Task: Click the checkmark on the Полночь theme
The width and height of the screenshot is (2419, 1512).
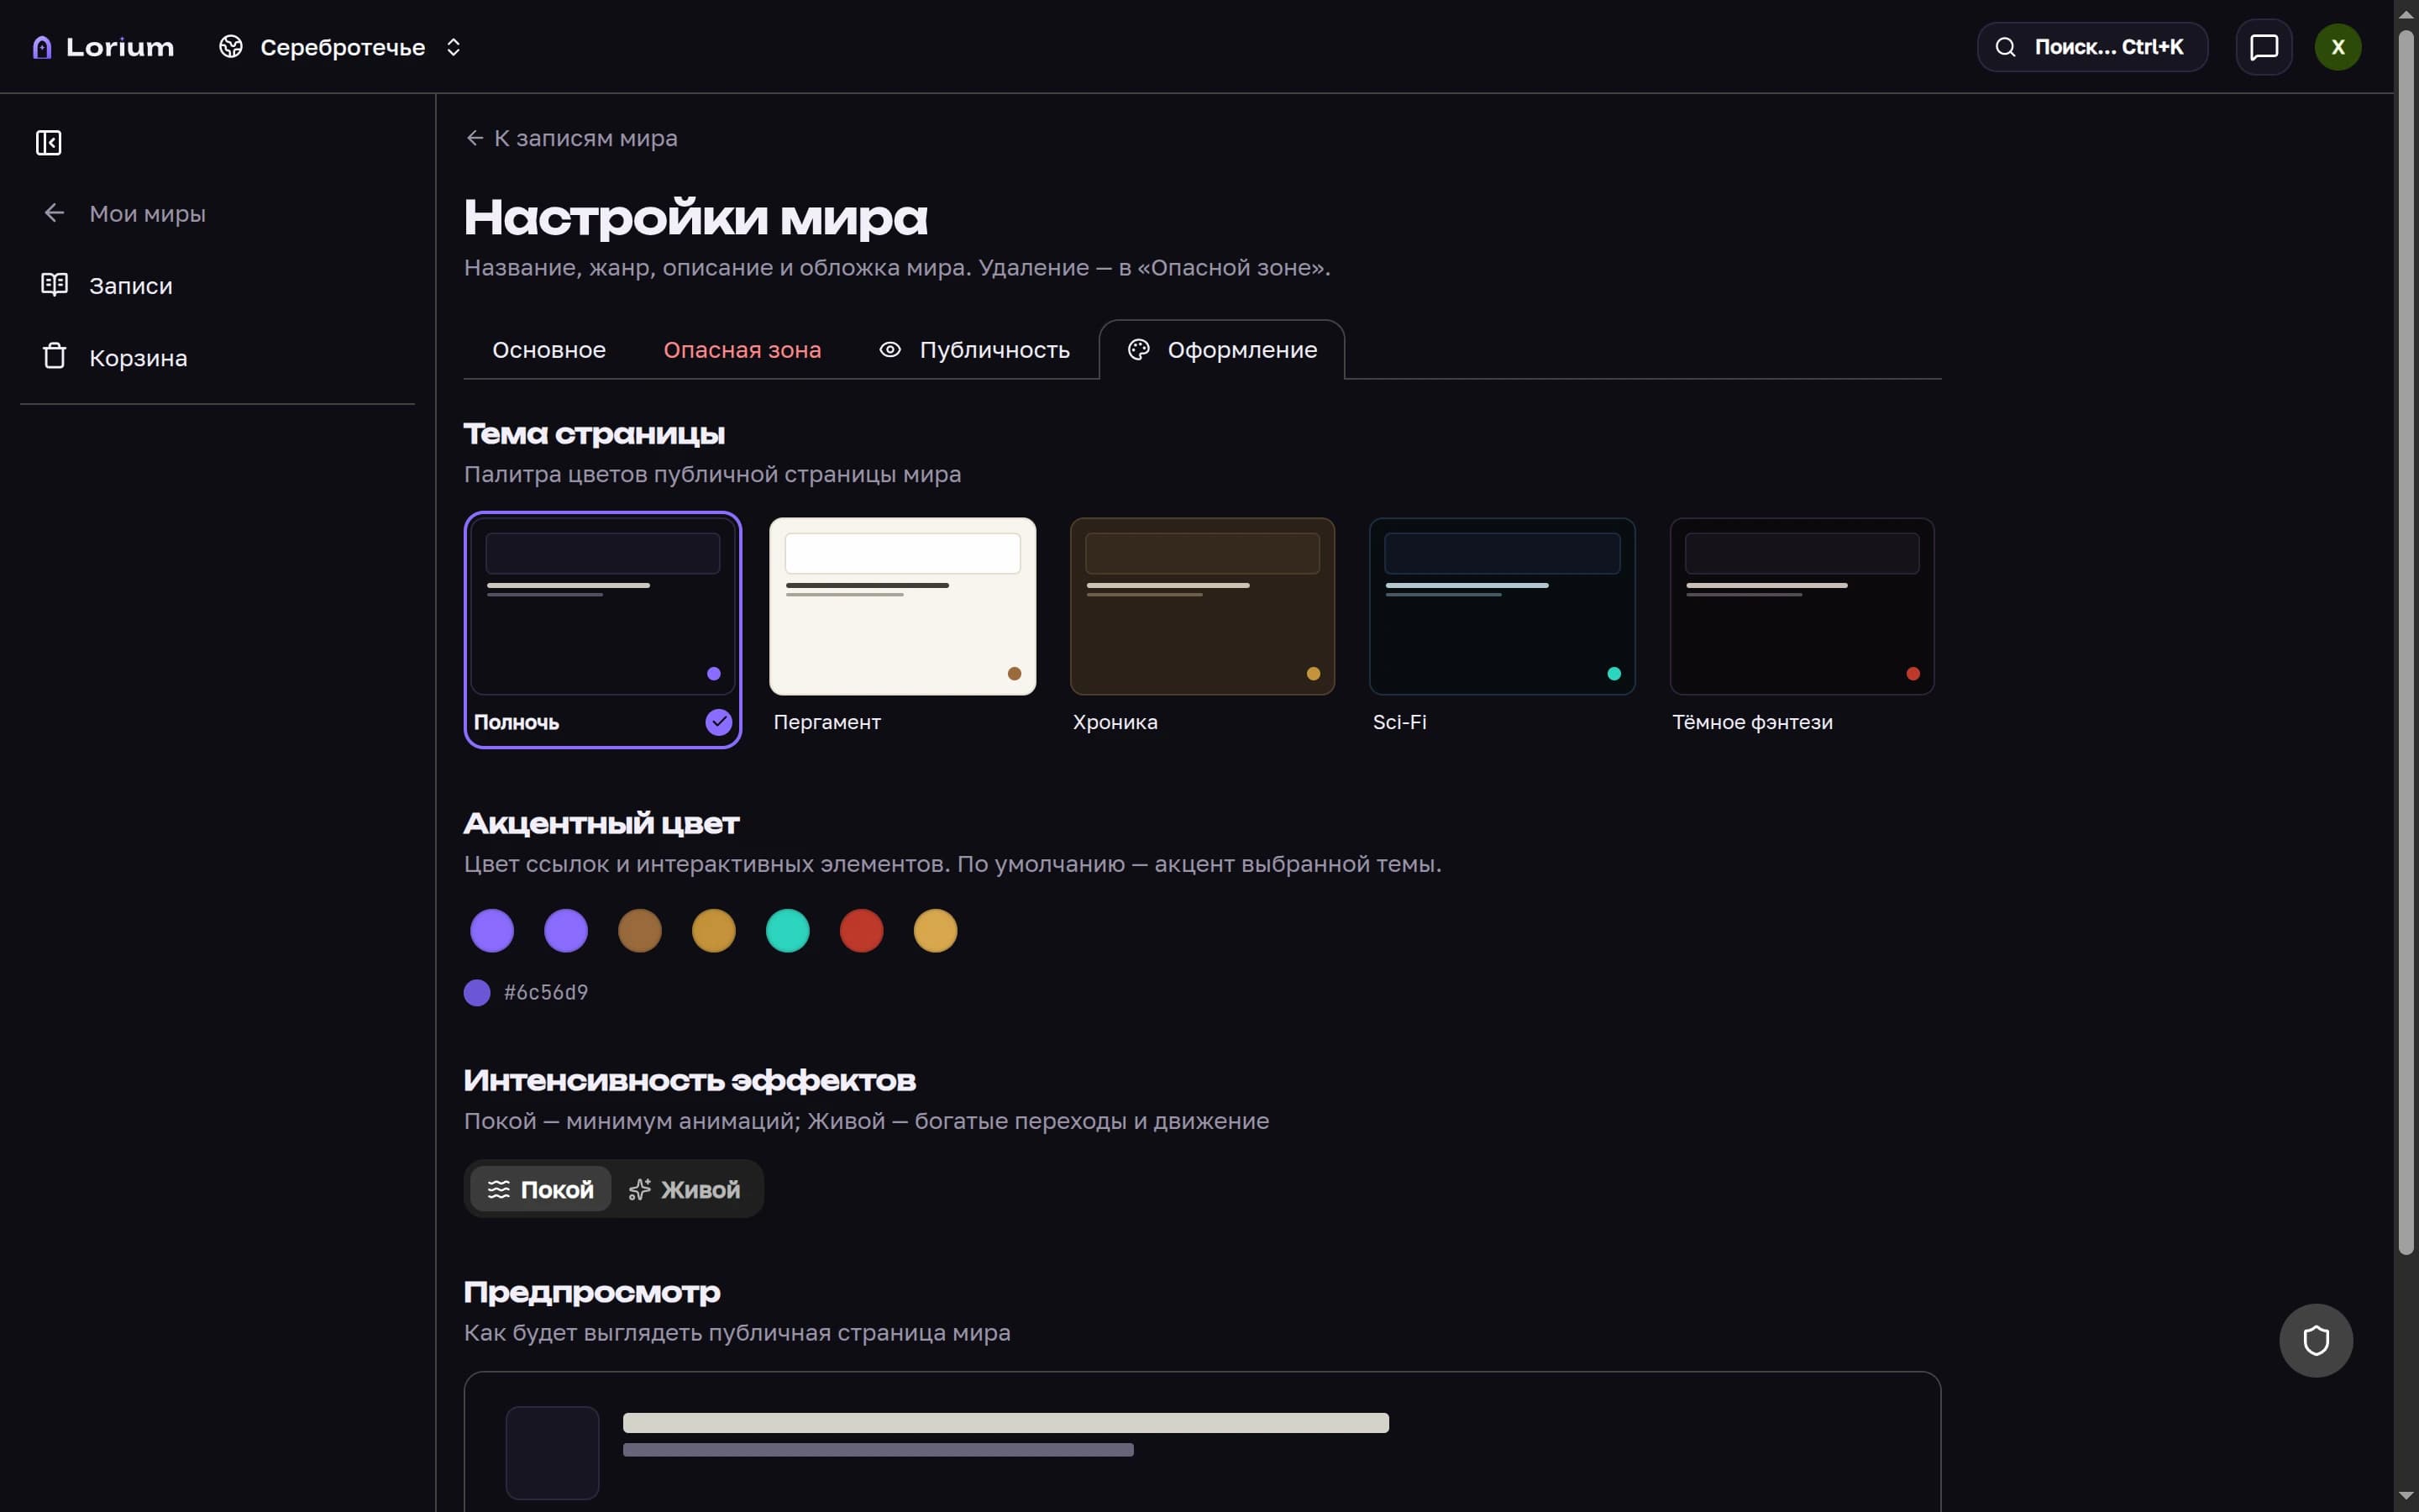Action: click(719, 722)
